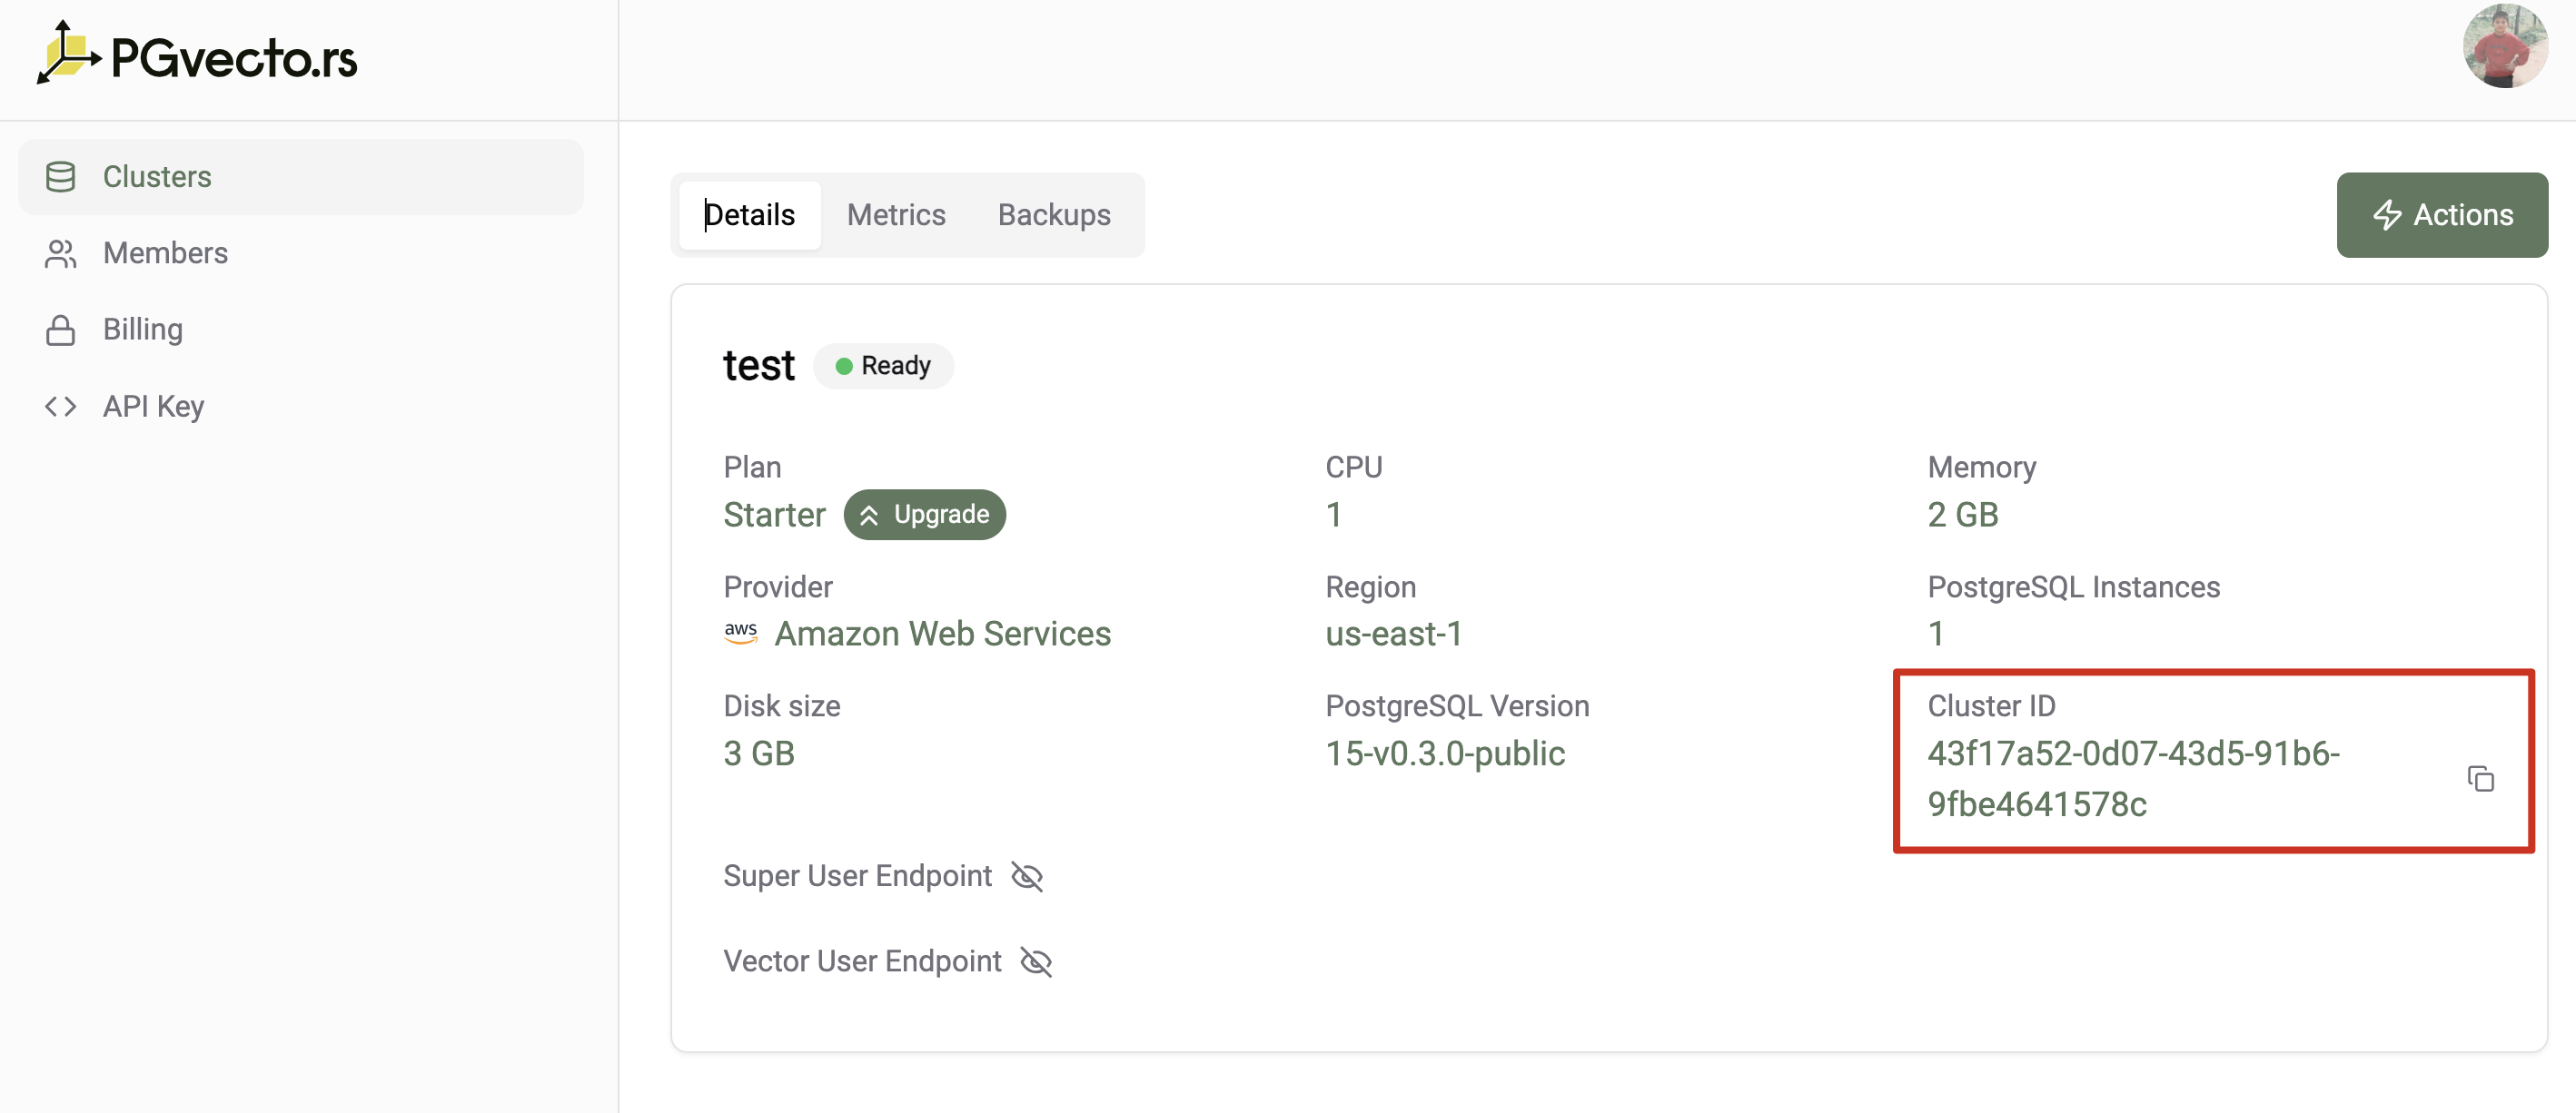This screenshot has height=1113, width=2576.
Task: Switch to the Metrics tab
Action: (895, 215)
